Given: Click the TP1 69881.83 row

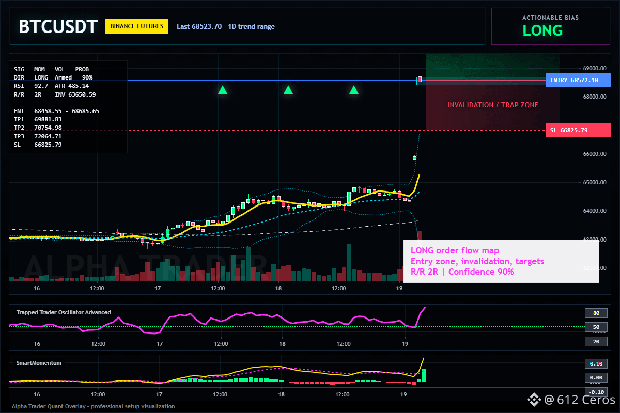Looking at the screenshot, I should tap(38, 119).
